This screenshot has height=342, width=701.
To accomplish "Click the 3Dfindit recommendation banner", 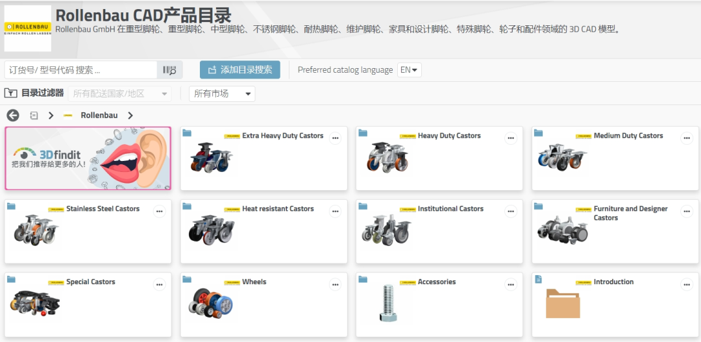I will coord(88,158).
